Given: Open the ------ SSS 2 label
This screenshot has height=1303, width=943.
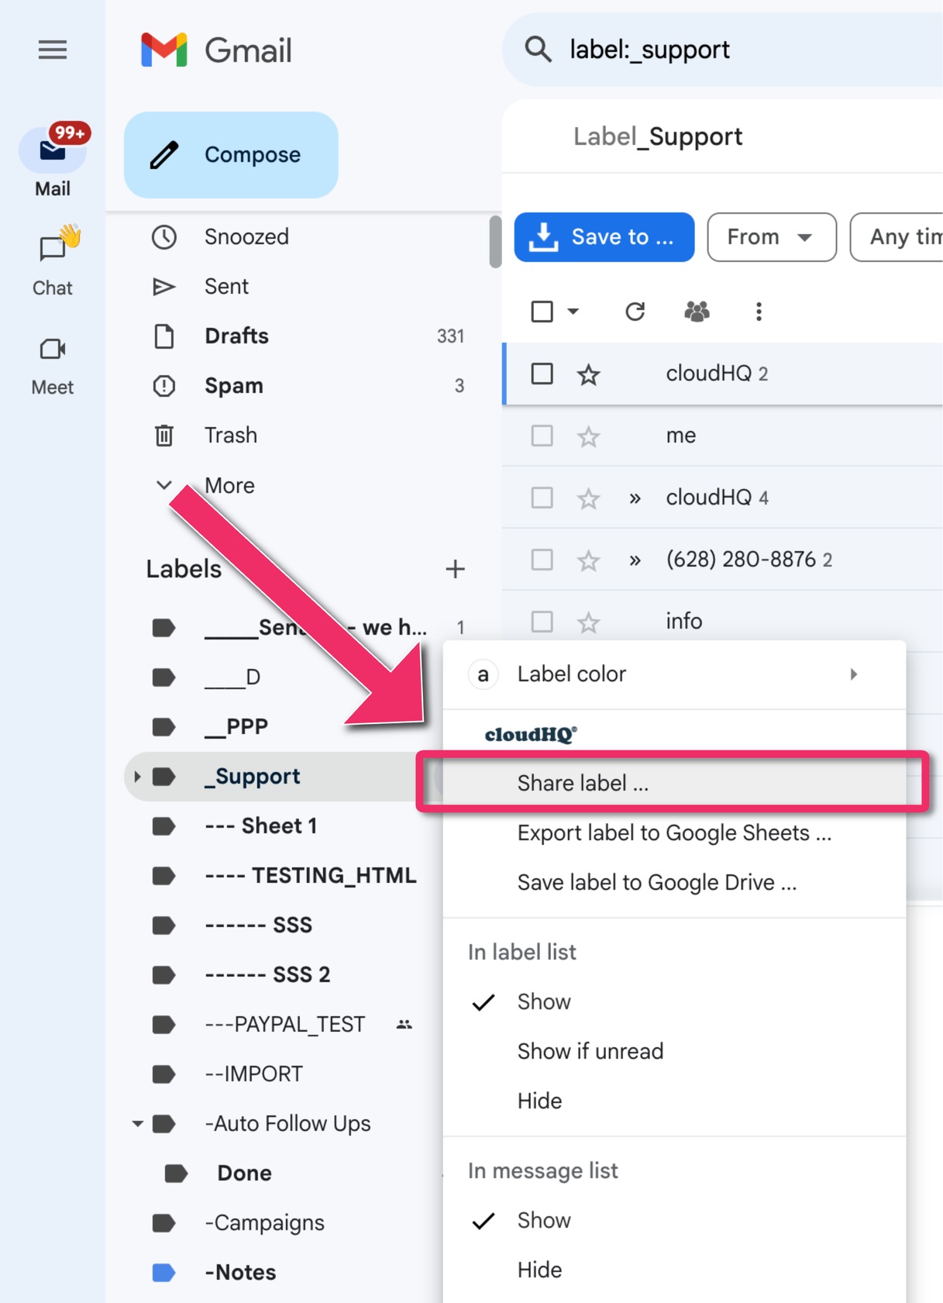Looking at the screenshot, I should 267,975.
